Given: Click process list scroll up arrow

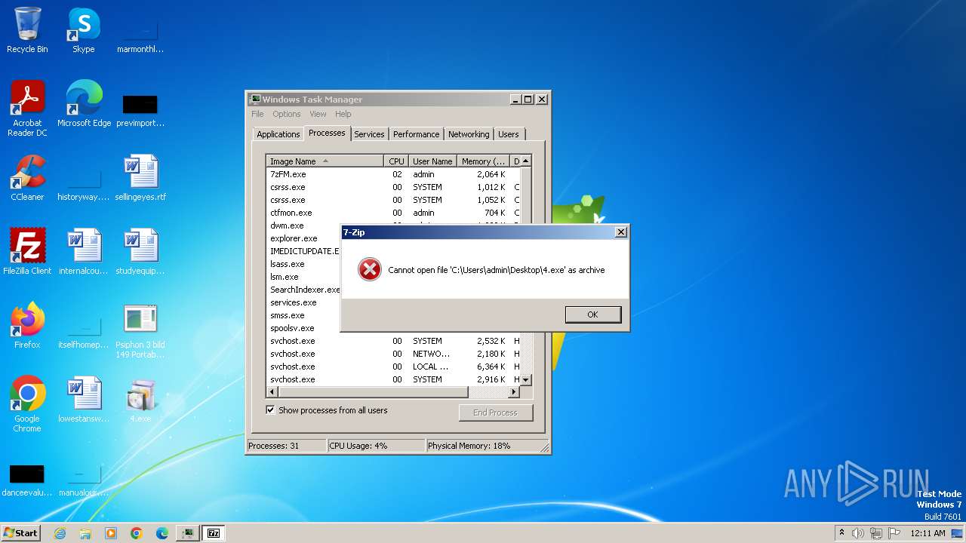Looking at the screenshot, I should [x=526, y=161].
